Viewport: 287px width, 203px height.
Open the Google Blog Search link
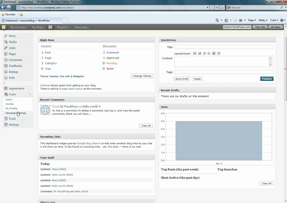[x=89, y=144]
